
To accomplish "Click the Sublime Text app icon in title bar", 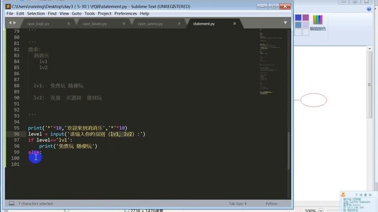I will coord(8,6).
